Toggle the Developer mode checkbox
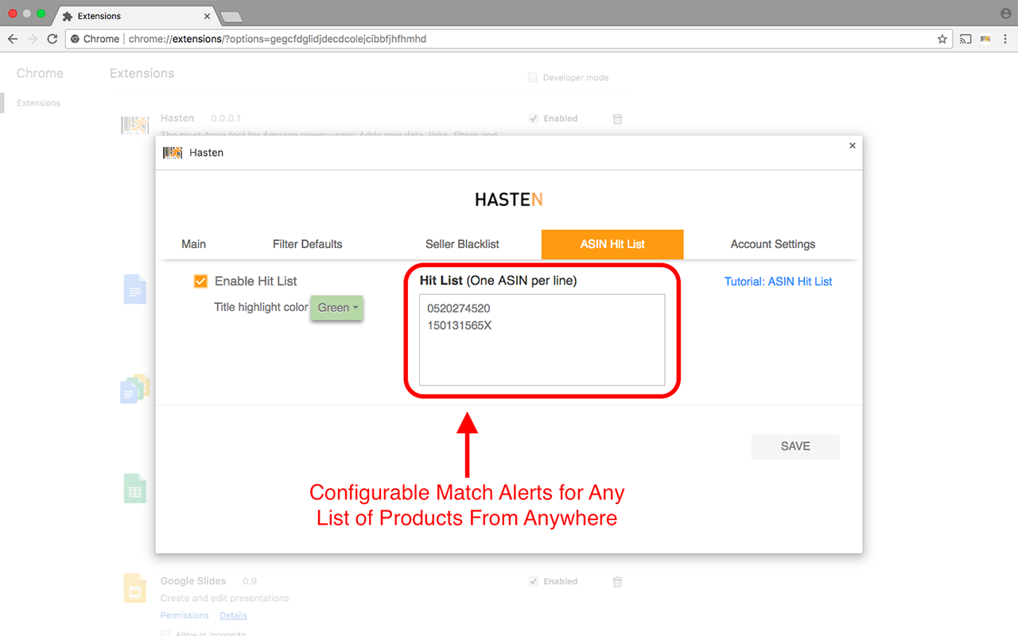The height and width of the screenshot is (636, 1018). (533, 78)
